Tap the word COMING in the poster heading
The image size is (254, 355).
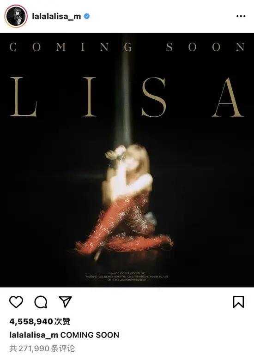(x=71, y=47)
